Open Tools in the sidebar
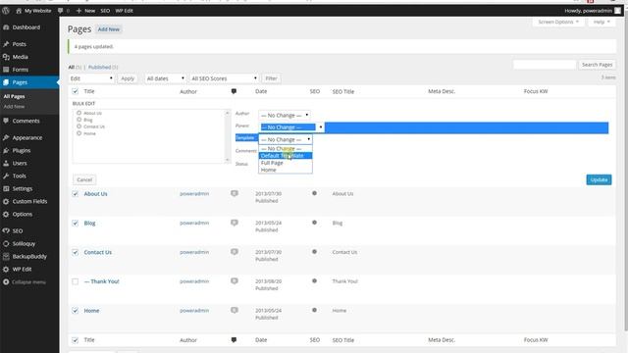 point(20,176)
